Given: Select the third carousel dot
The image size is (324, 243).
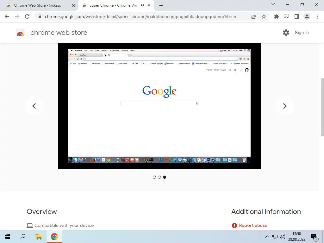Looking at the screenshot, I should 165,177.
